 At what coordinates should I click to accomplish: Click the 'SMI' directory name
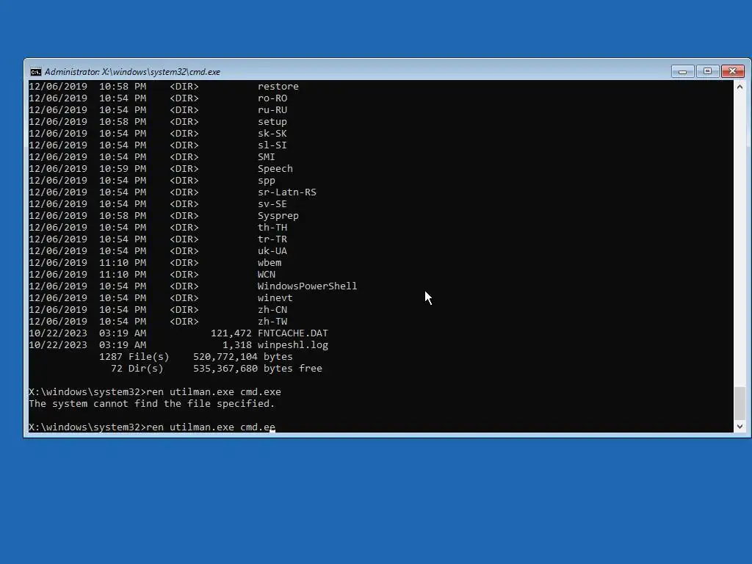[266, 157]
